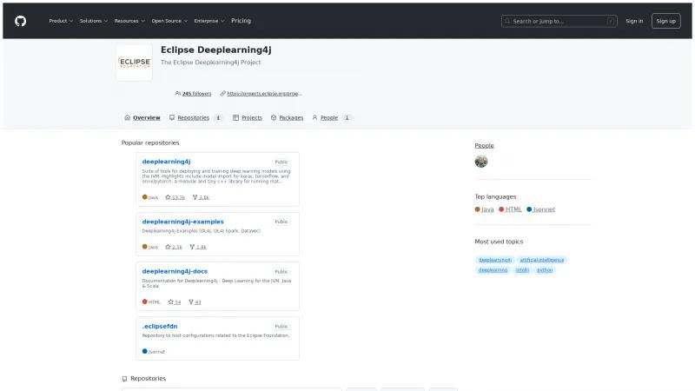Focus the Search or jump to field
This screenshot has width=695, height=391.
coord(559,21)
